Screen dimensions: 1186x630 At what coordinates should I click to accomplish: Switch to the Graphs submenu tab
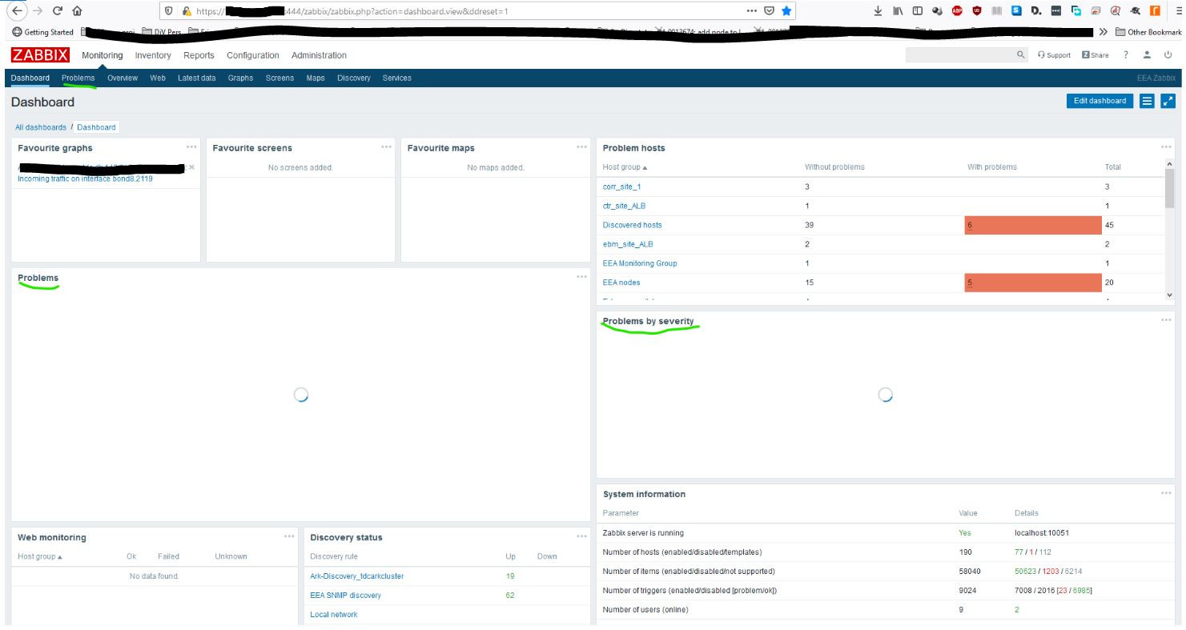coord(240,78)
